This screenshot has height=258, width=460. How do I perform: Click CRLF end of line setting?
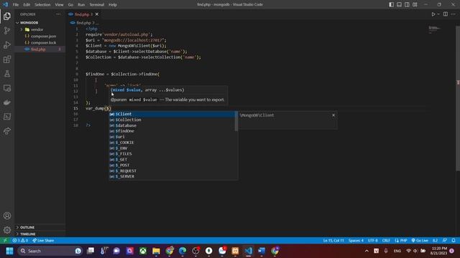[x=386, y=241]
